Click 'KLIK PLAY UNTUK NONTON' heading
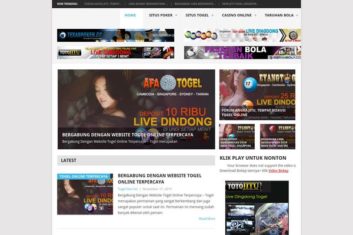This screenshot has width=353, height=235. point(253,158)
